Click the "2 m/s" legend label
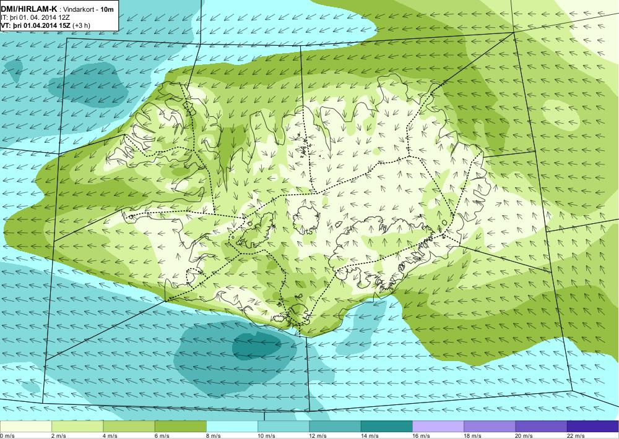The image size is (619, 439). coord(59,436)
